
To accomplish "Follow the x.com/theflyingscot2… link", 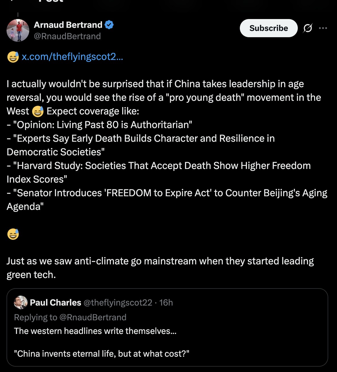I will [72, 57].
